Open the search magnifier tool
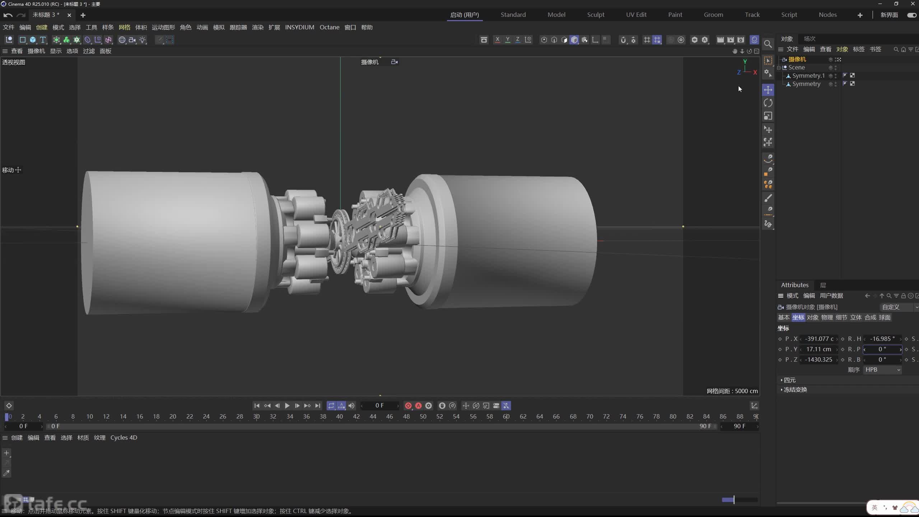The height and width of the screenshot is (517, 919). (768, 44)
